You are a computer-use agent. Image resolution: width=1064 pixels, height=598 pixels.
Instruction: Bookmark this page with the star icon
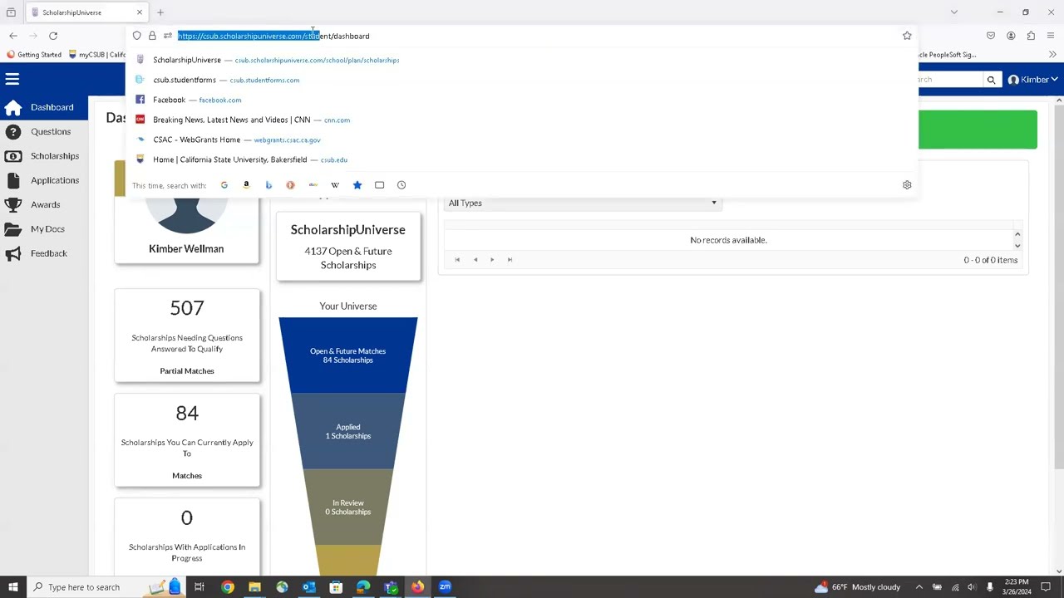pyautogui.click(x=907, y=36)
